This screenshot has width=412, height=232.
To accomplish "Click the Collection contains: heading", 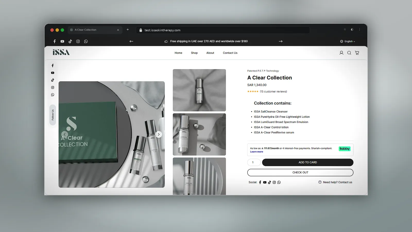I will (x=273, y=103).
